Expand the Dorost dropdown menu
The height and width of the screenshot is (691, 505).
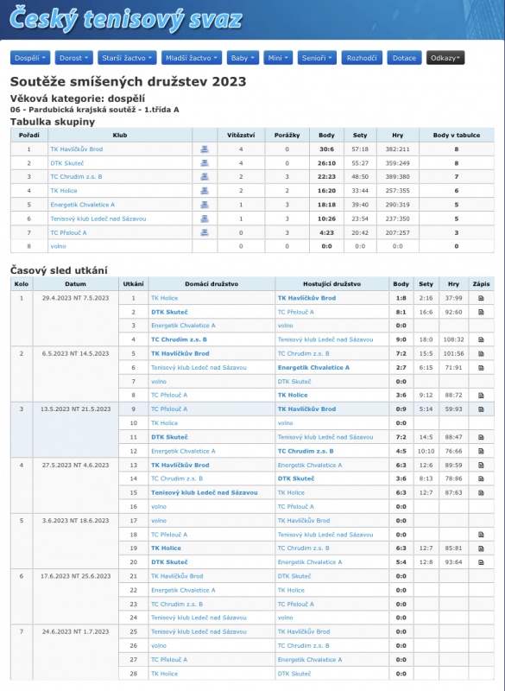74,58
